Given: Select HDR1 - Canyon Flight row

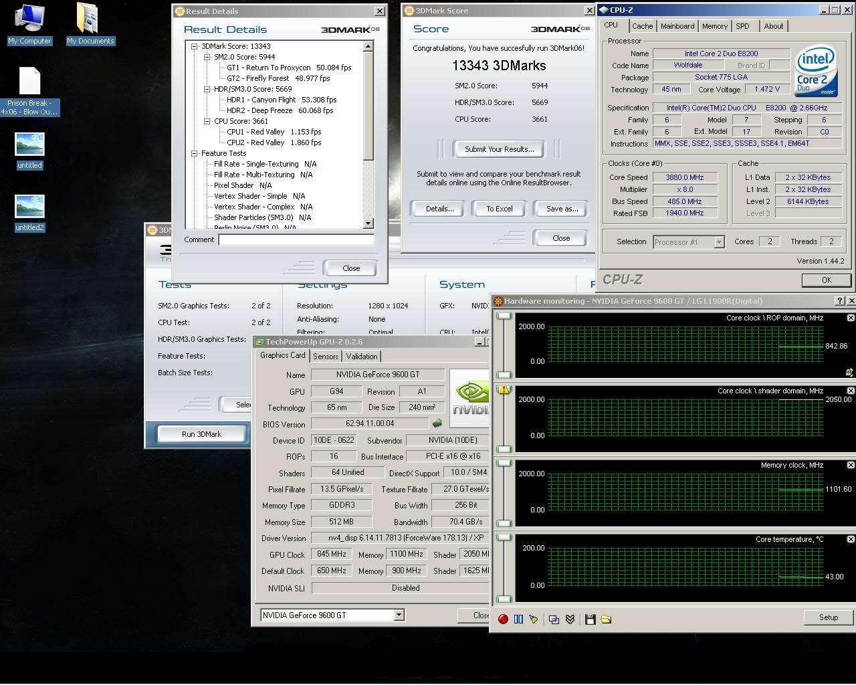Looking at the screenshot, I should tap(282, 100).
